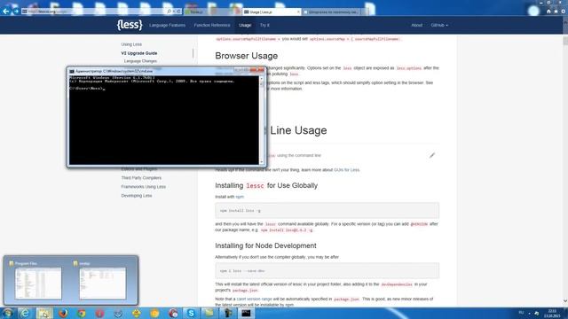Click Developing Less sidebar link
The width and height of the screenshot is (568, 319).
click(137, 196)
